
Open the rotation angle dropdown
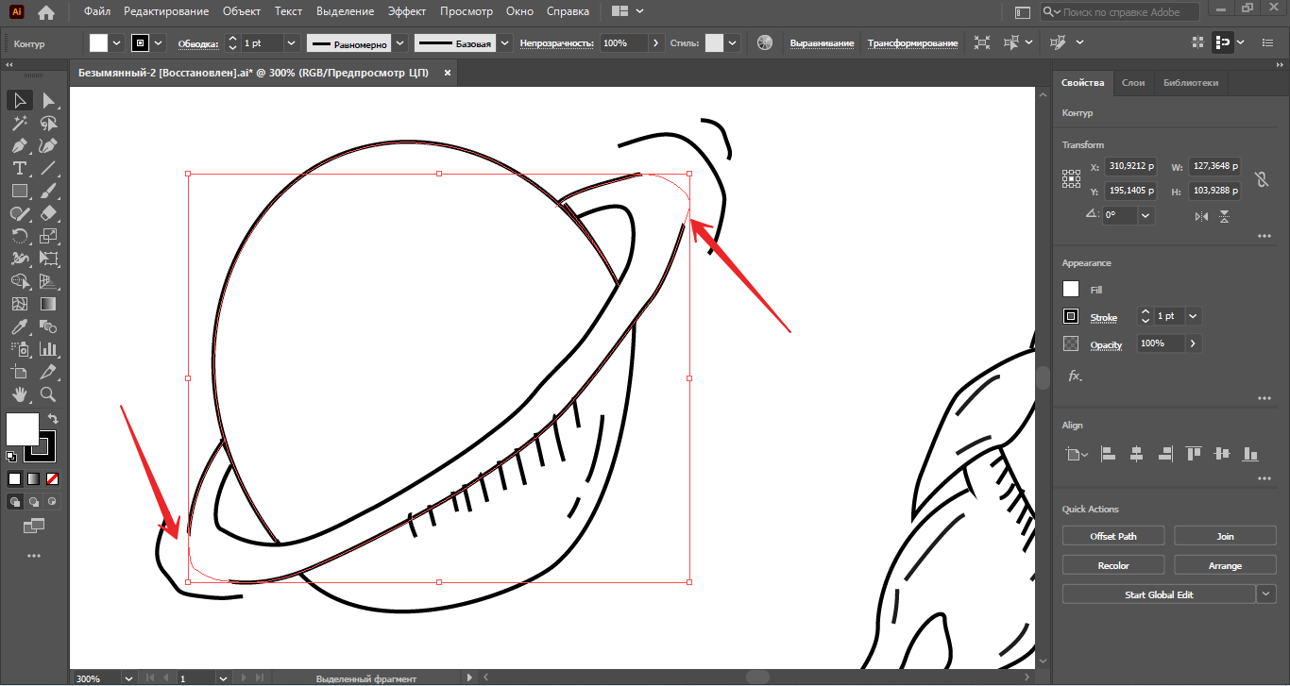click(1146, 215)
